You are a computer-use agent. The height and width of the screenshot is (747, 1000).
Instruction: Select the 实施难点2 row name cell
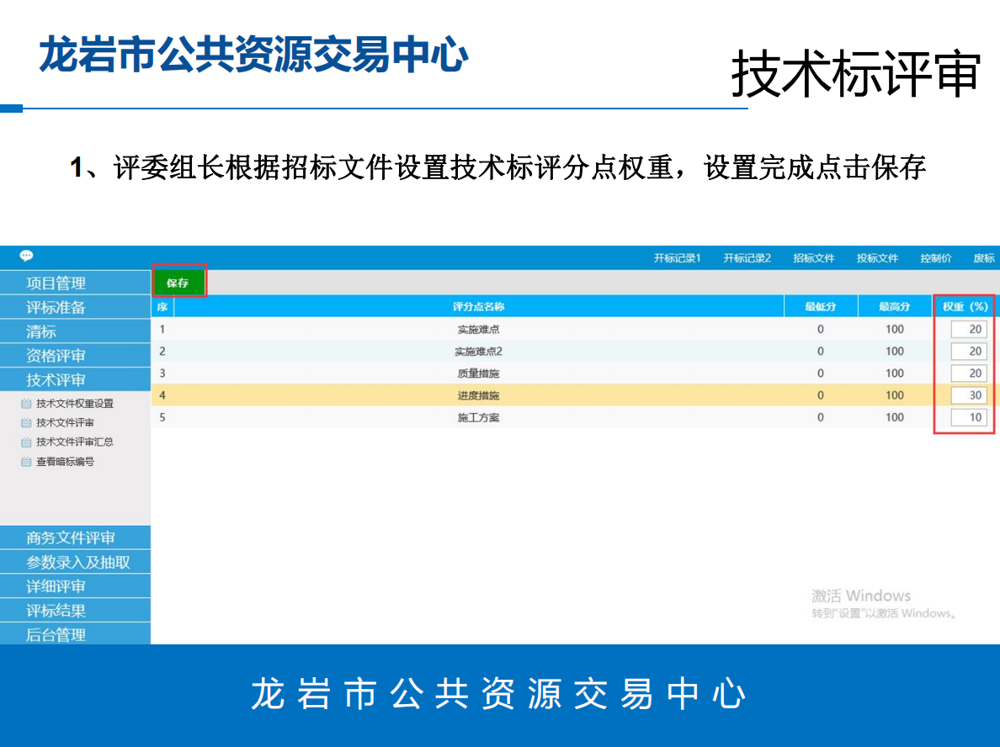tap(478, 351)
